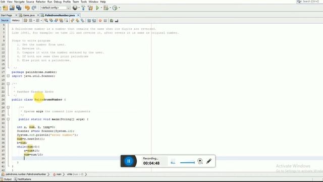Click the Next Bookmark icon

pyautogui.click(x=77, y=20)
